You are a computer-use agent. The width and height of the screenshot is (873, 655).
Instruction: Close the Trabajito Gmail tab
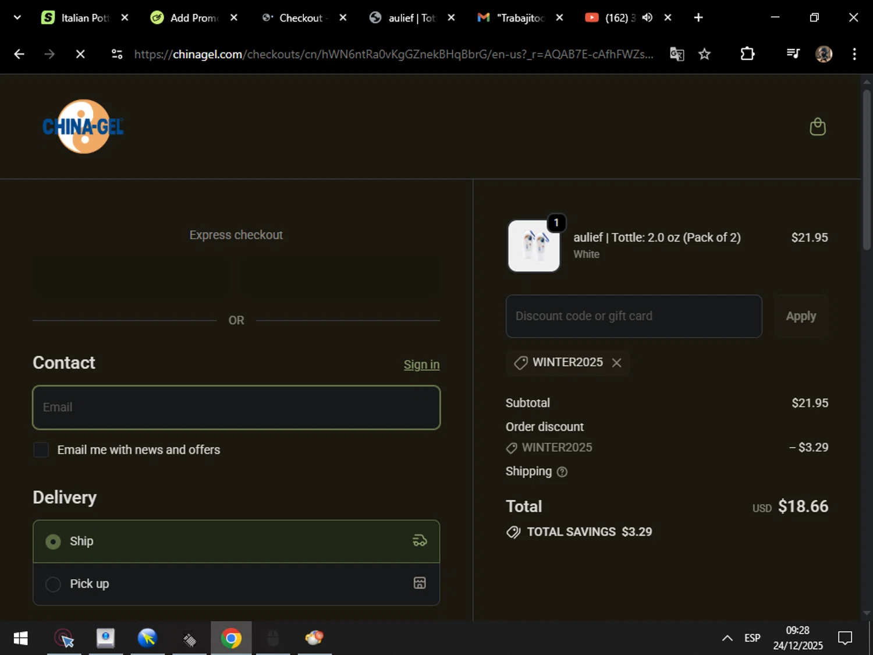click(x=559, y=17)
